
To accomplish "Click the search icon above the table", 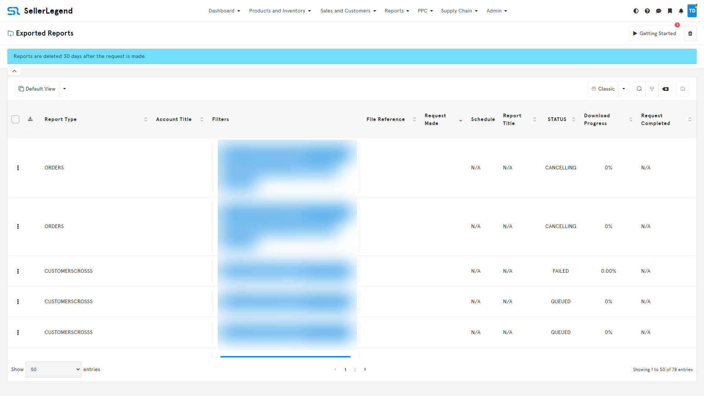I will [x=639, y=89].
